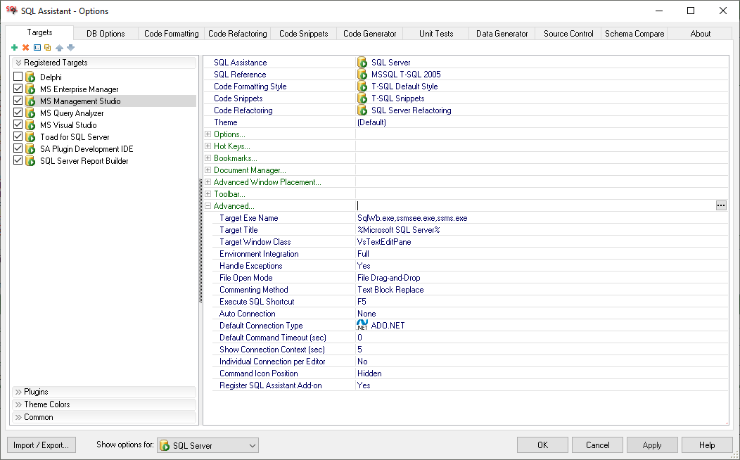Move target up with the up arrow icon

(59, 48)
